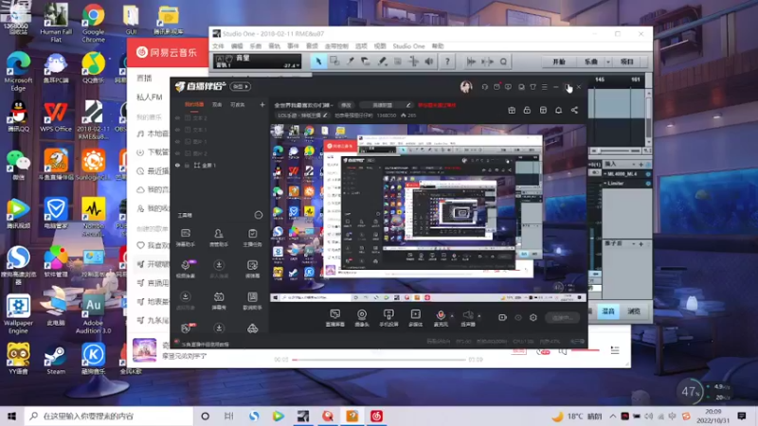Click the NetEase Music playback progress bar
The width and height of the screenshot is (758, 426).
pyautogui.click(x=379, y=360)
